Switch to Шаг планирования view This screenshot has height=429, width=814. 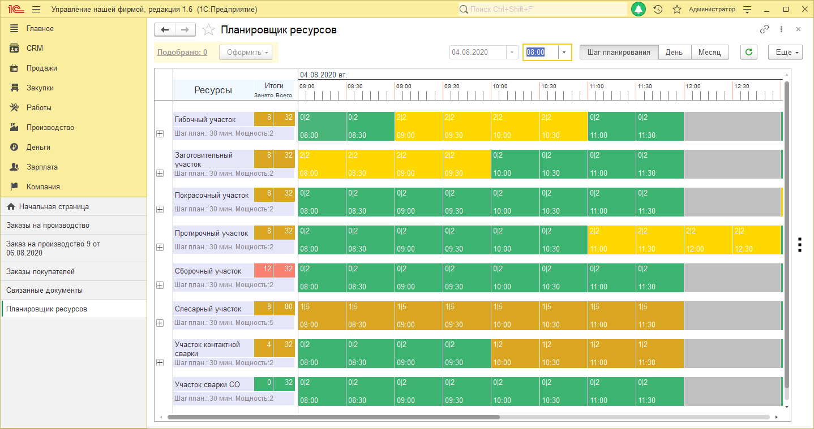click(619, 52)
